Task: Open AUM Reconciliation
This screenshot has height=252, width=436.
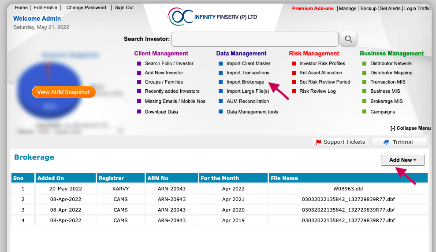Action: (248, 101)
